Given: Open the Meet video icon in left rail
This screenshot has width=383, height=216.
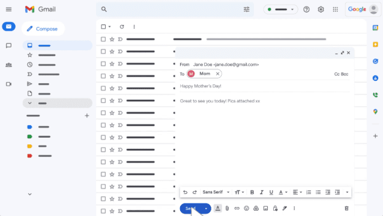Looking at the screenshot, I should [9, 84].
